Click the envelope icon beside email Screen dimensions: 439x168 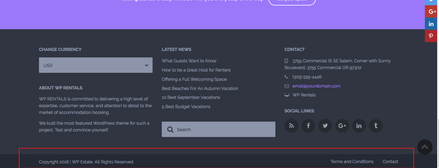[287, 86]
